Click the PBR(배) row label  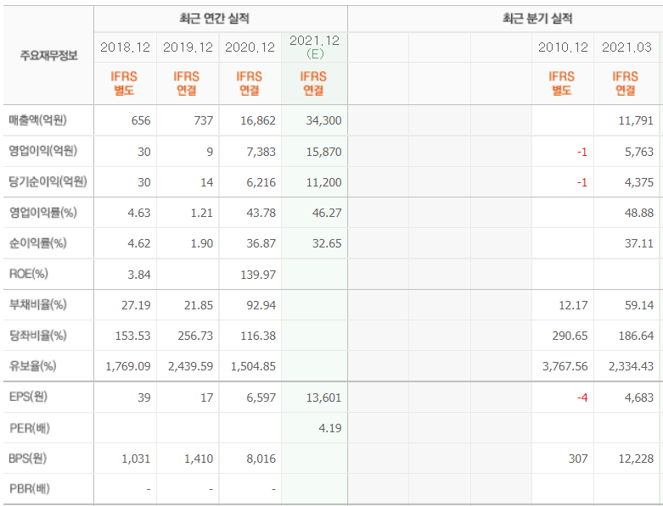(x=30, y=489)
